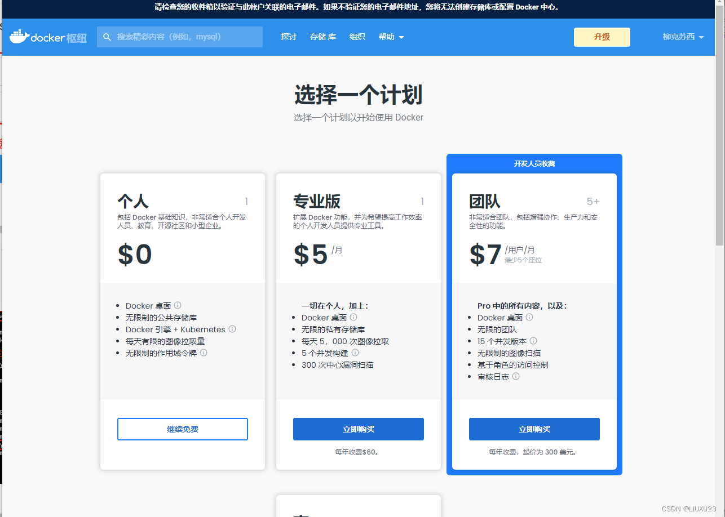This screenshot has width=725, height=517.
Task: Open the 柳克苏西 account dropdown
Action: click(683, 37)
